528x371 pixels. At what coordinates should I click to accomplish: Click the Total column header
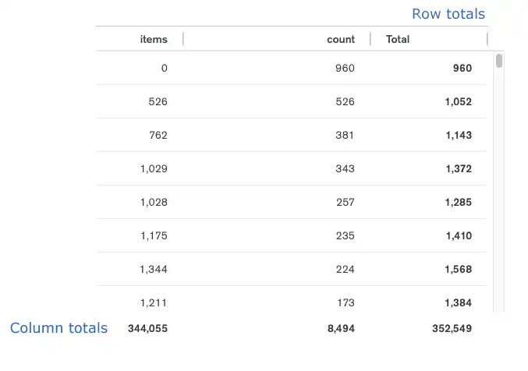[x=398, y=39]
